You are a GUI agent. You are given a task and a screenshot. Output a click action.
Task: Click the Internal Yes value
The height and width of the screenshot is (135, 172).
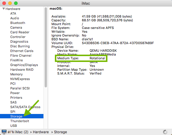(92, 66)
